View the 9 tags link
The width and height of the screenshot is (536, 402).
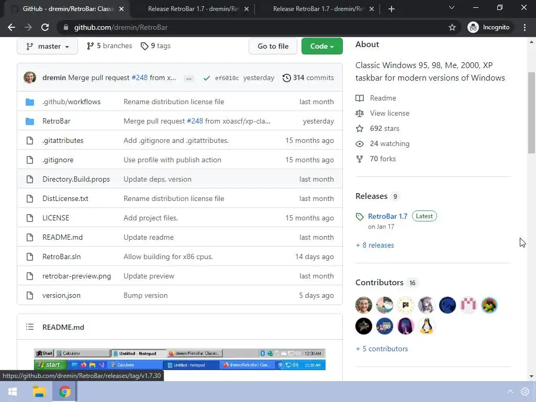coord(155,46)
